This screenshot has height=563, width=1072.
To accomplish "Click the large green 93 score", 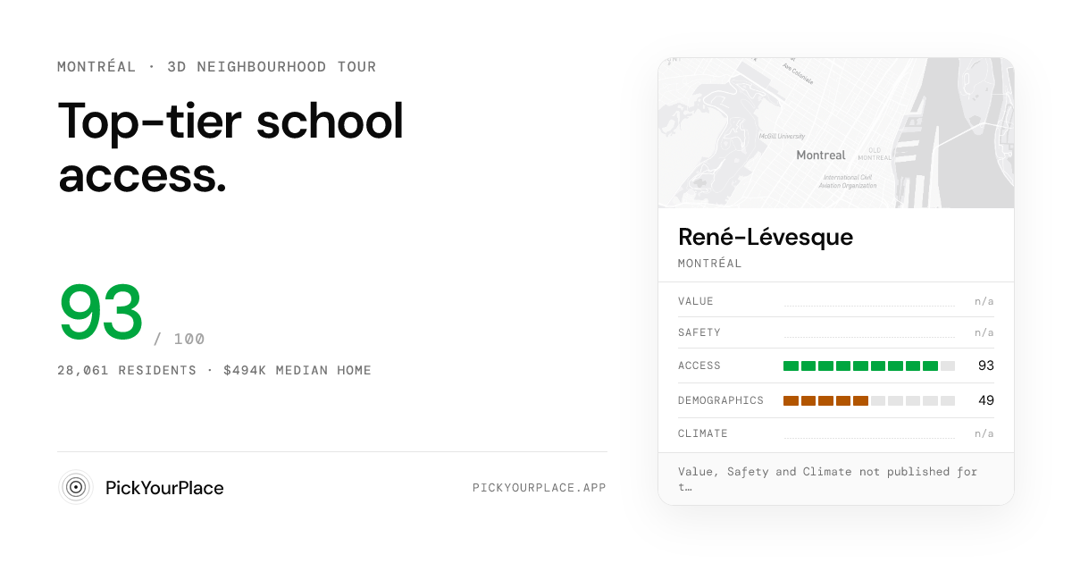I will tap(101, 313).
